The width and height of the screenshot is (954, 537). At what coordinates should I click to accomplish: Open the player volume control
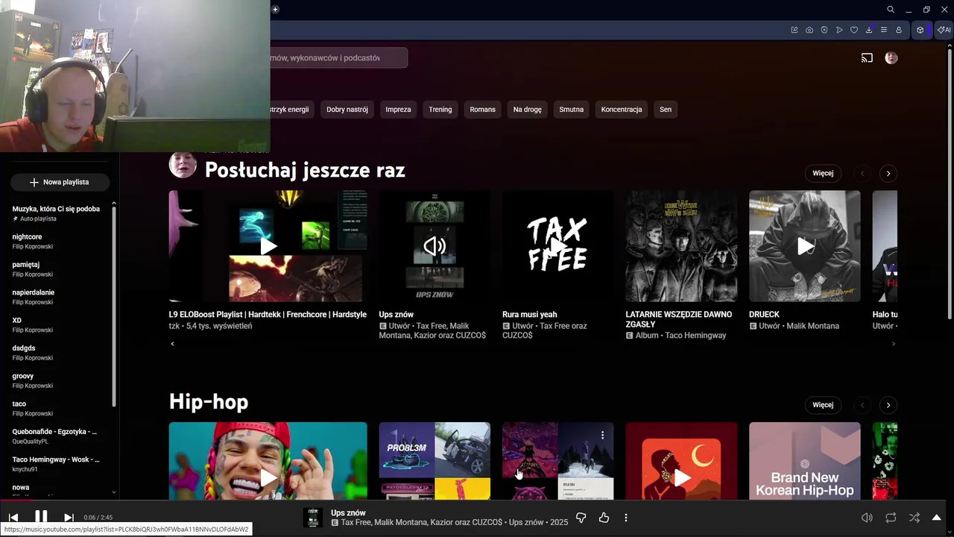(x=867, y=518)
